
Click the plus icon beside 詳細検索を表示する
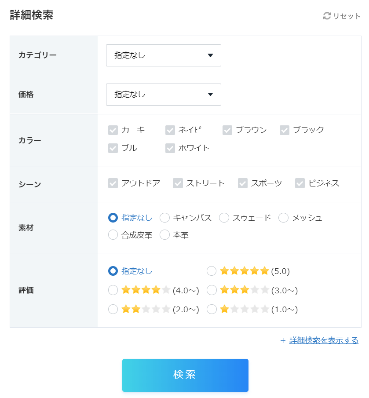(x=283, y=340)
